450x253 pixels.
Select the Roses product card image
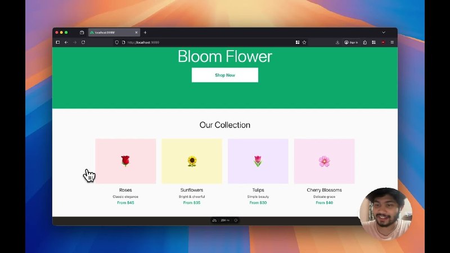click(125, 161)
